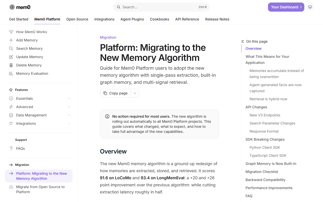323x202 pixels.
Task: Expand the Essentials sidebar section chevron
Action: [x=69, y=98]
